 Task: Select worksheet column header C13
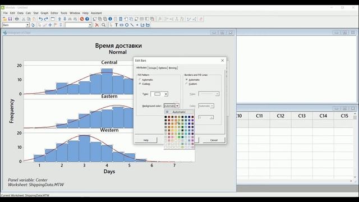click(x=302, y=116)
